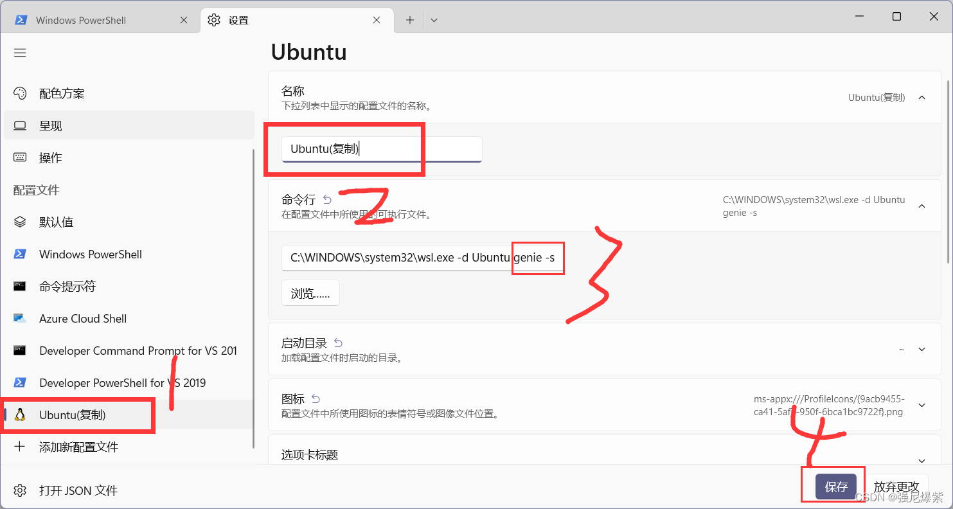Click the 选项卡标题 section header

coord(605,450)
